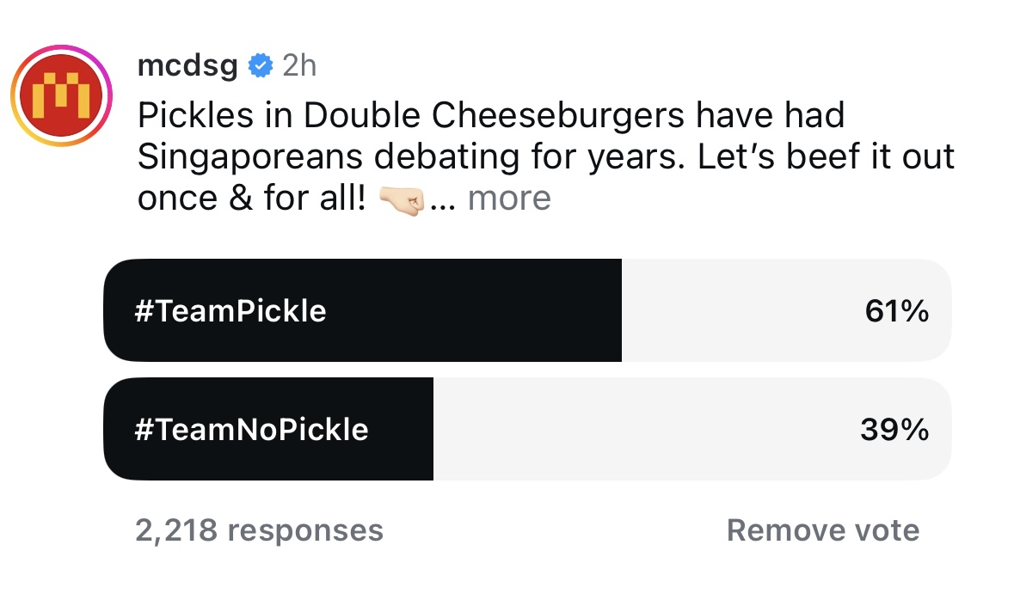Click the black filled #TeamPickle bar
The image size is (1014, 606).
pos(362,310)
